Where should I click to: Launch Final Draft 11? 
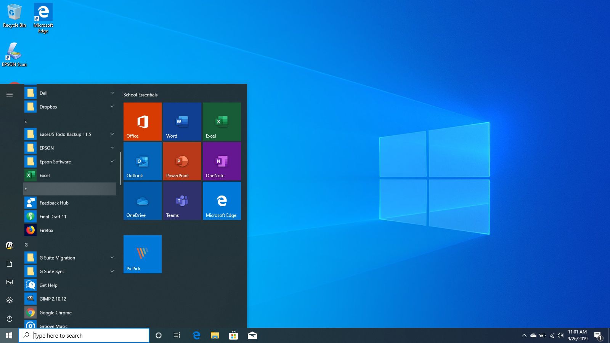point(70,216)
